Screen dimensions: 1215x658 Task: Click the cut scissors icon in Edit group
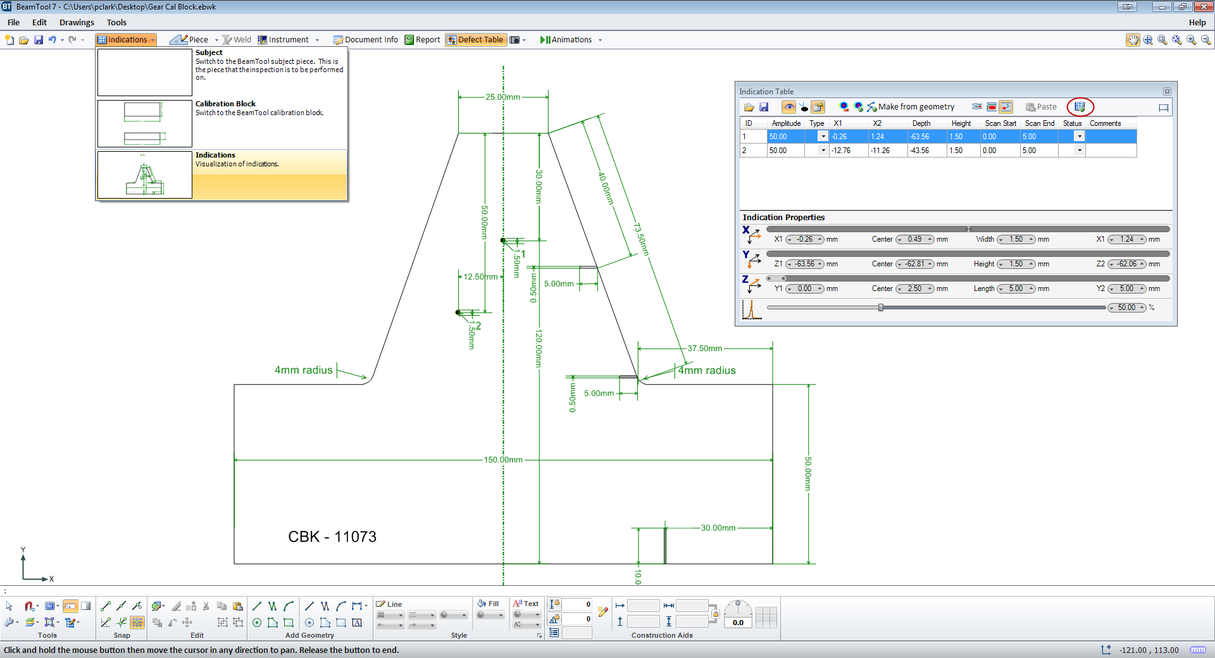point(206,606)
